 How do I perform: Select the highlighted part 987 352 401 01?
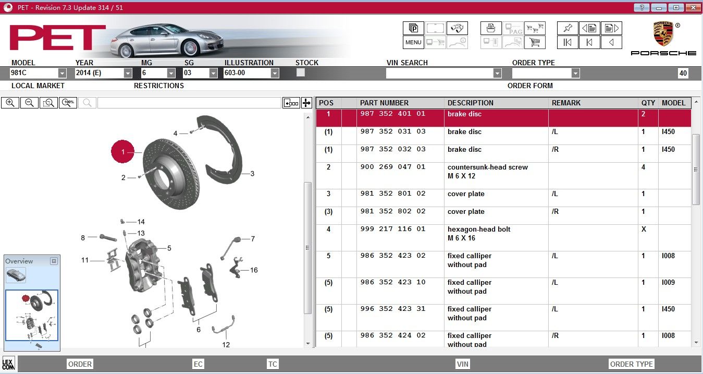pos(503,118)
